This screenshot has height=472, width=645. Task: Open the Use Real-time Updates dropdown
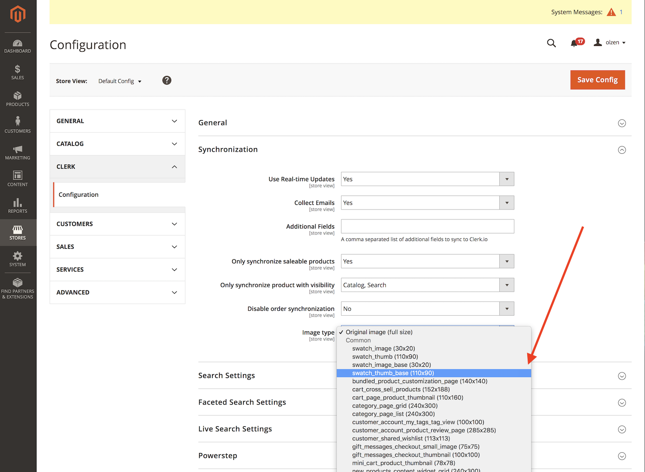(427, 179)
